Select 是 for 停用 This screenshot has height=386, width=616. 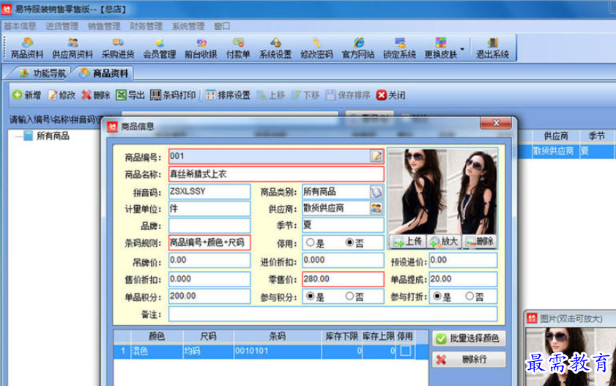pyautogui.click(x=311, y=242)
